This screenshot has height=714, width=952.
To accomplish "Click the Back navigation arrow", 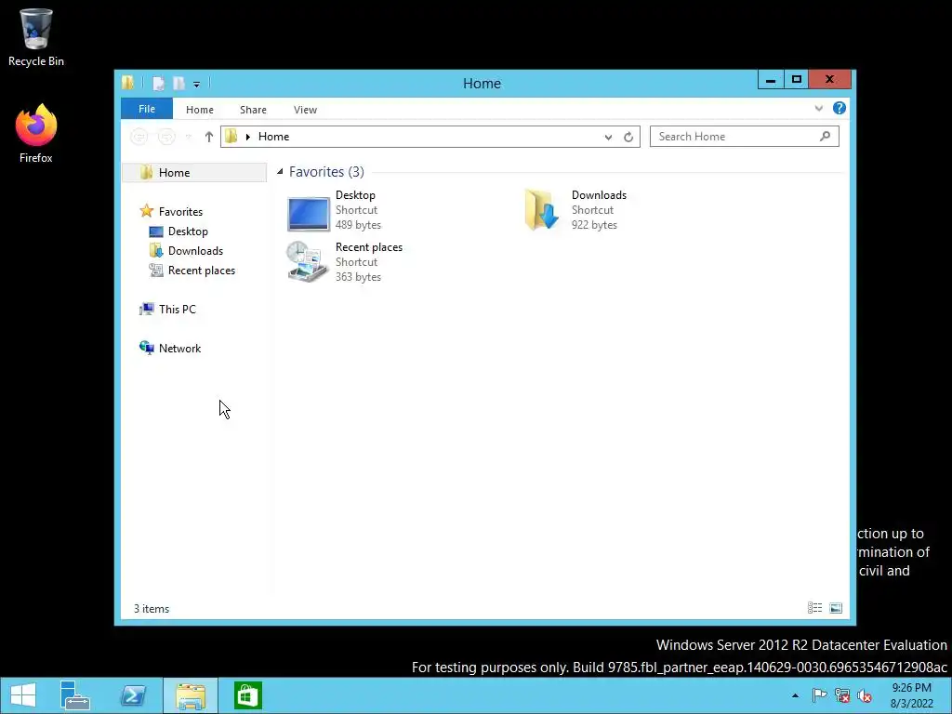I will [x=139, y=137].
